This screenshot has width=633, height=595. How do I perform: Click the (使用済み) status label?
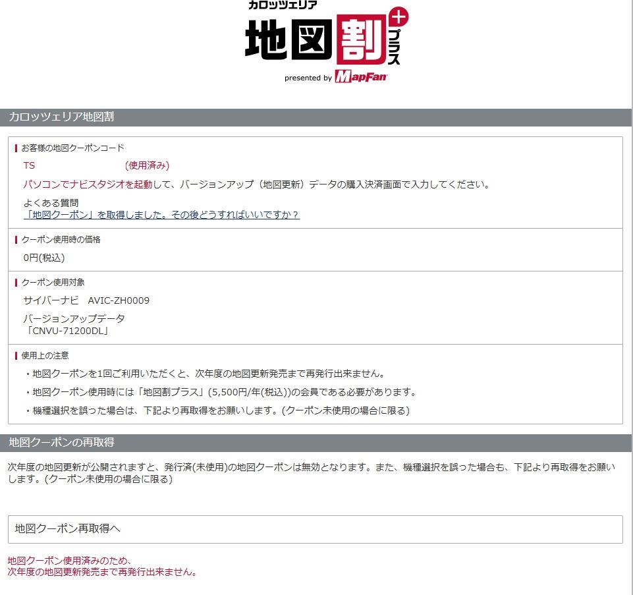pos(147,165)
